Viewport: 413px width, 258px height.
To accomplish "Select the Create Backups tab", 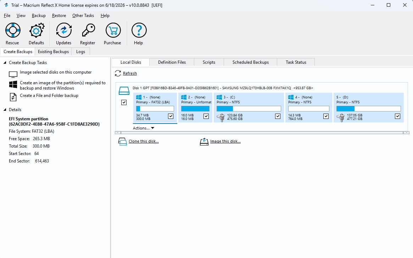I will (18, 52).
